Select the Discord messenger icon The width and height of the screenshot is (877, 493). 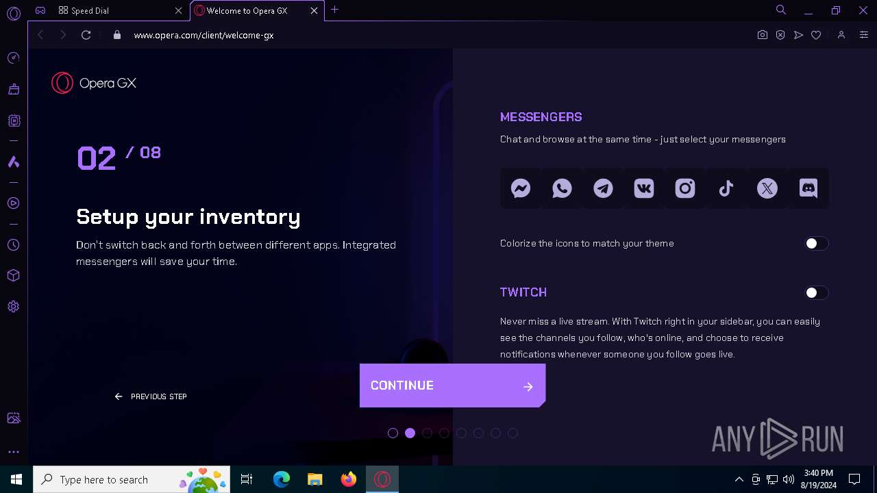point(808,188)
